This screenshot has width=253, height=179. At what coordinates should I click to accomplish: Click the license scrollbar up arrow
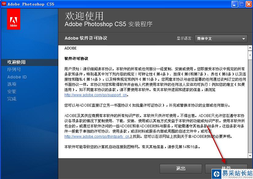[x=250, y=48]
